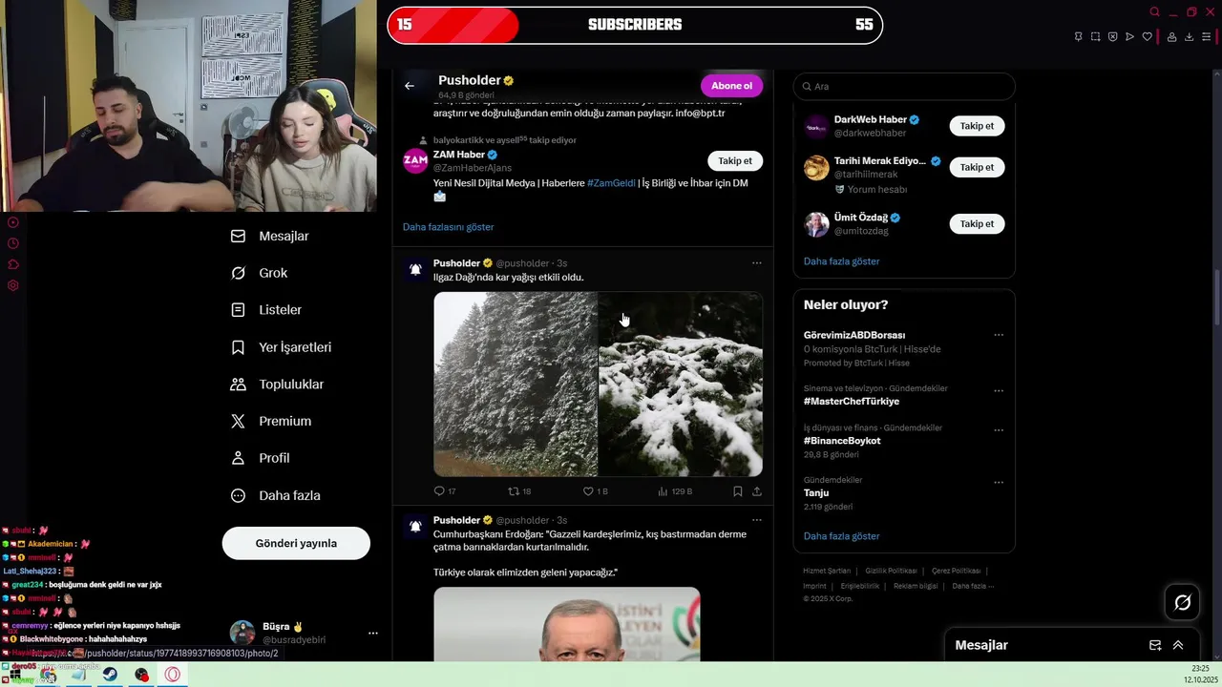Click the Opera GX taskbar icon
1222x687 pixels.
[x=173, y=675]
